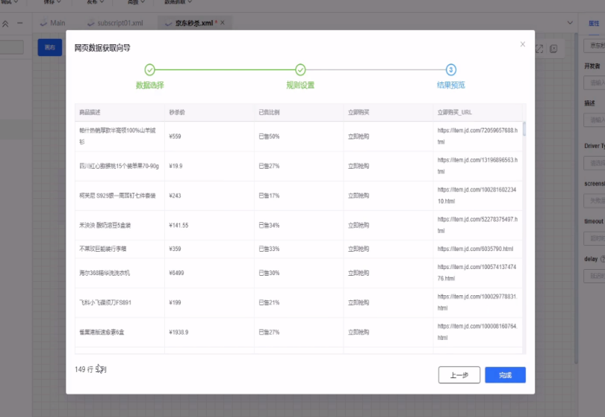Click the 上一步 button

pos(459,375)
